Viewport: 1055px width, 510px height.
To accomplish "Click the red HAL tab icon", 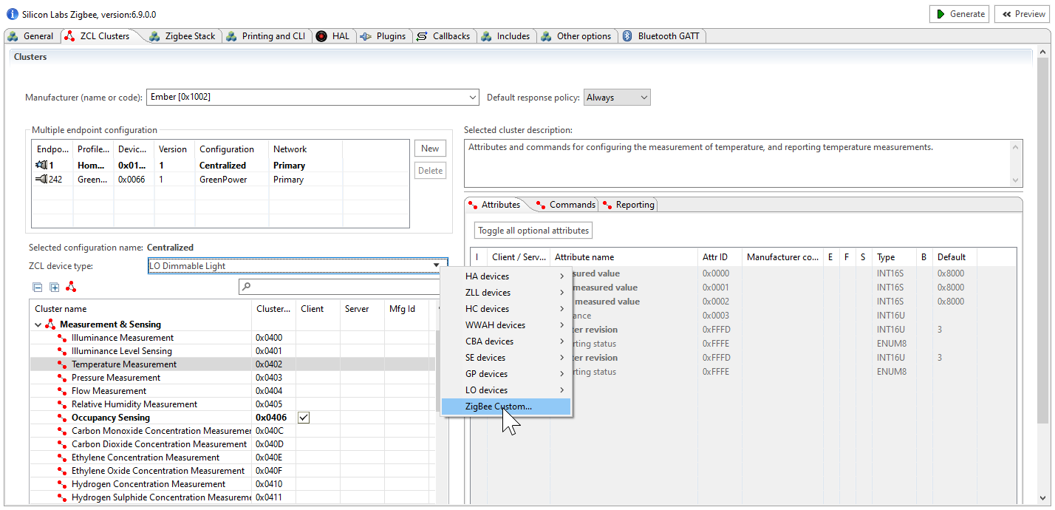I will [321, 36].
